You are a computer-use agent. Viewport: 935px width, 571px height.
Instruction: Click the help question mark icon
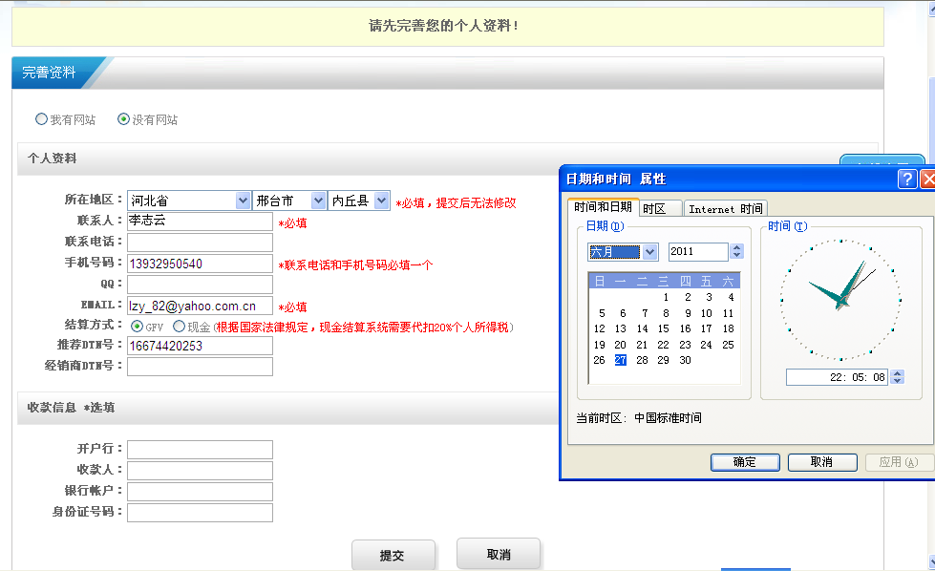pyautogui.click(x=907, y=179)
